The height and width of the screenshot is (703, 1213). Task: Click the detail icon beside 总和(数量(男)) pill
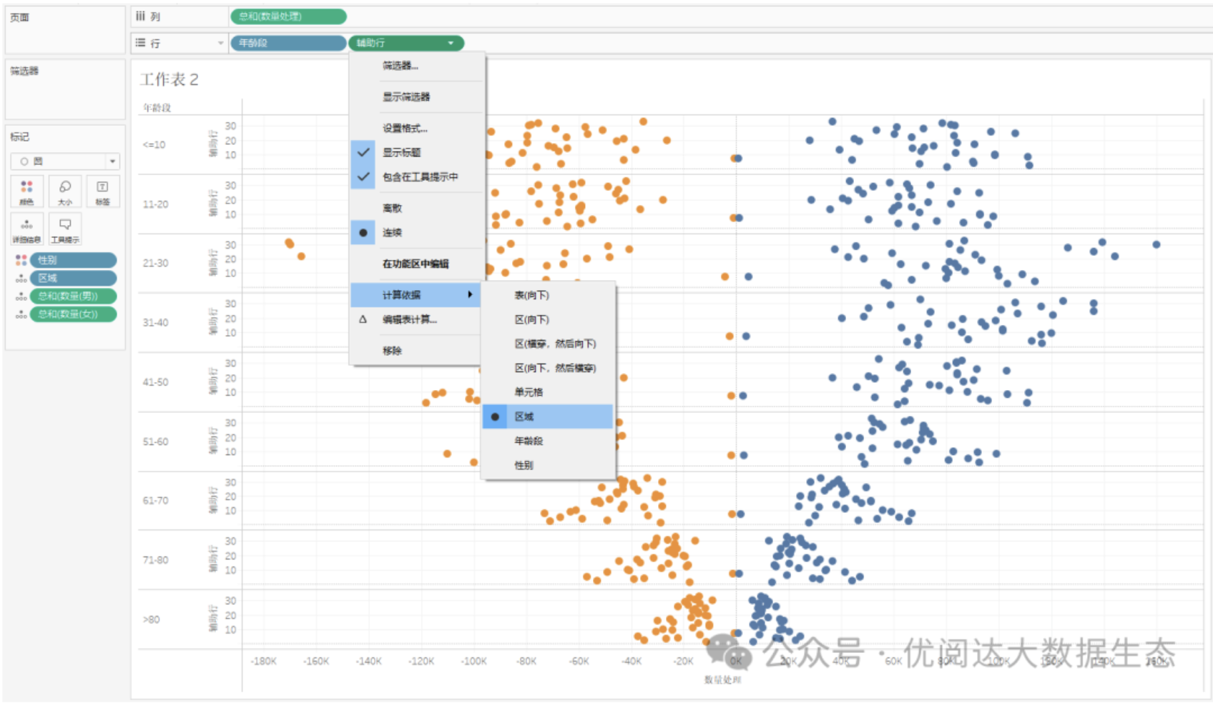coord(21,296)
